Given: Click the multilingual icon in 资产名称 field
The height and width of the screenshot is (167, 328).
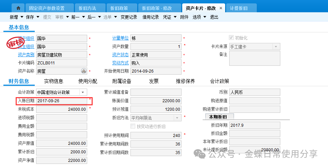Looking at the screenshot, I should (83, 71).
